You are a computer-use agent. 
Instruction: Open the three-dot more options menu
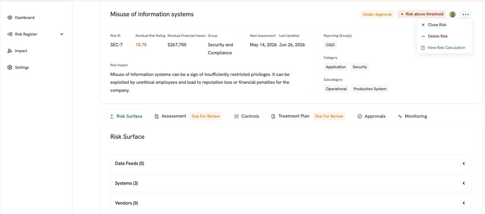466,14
